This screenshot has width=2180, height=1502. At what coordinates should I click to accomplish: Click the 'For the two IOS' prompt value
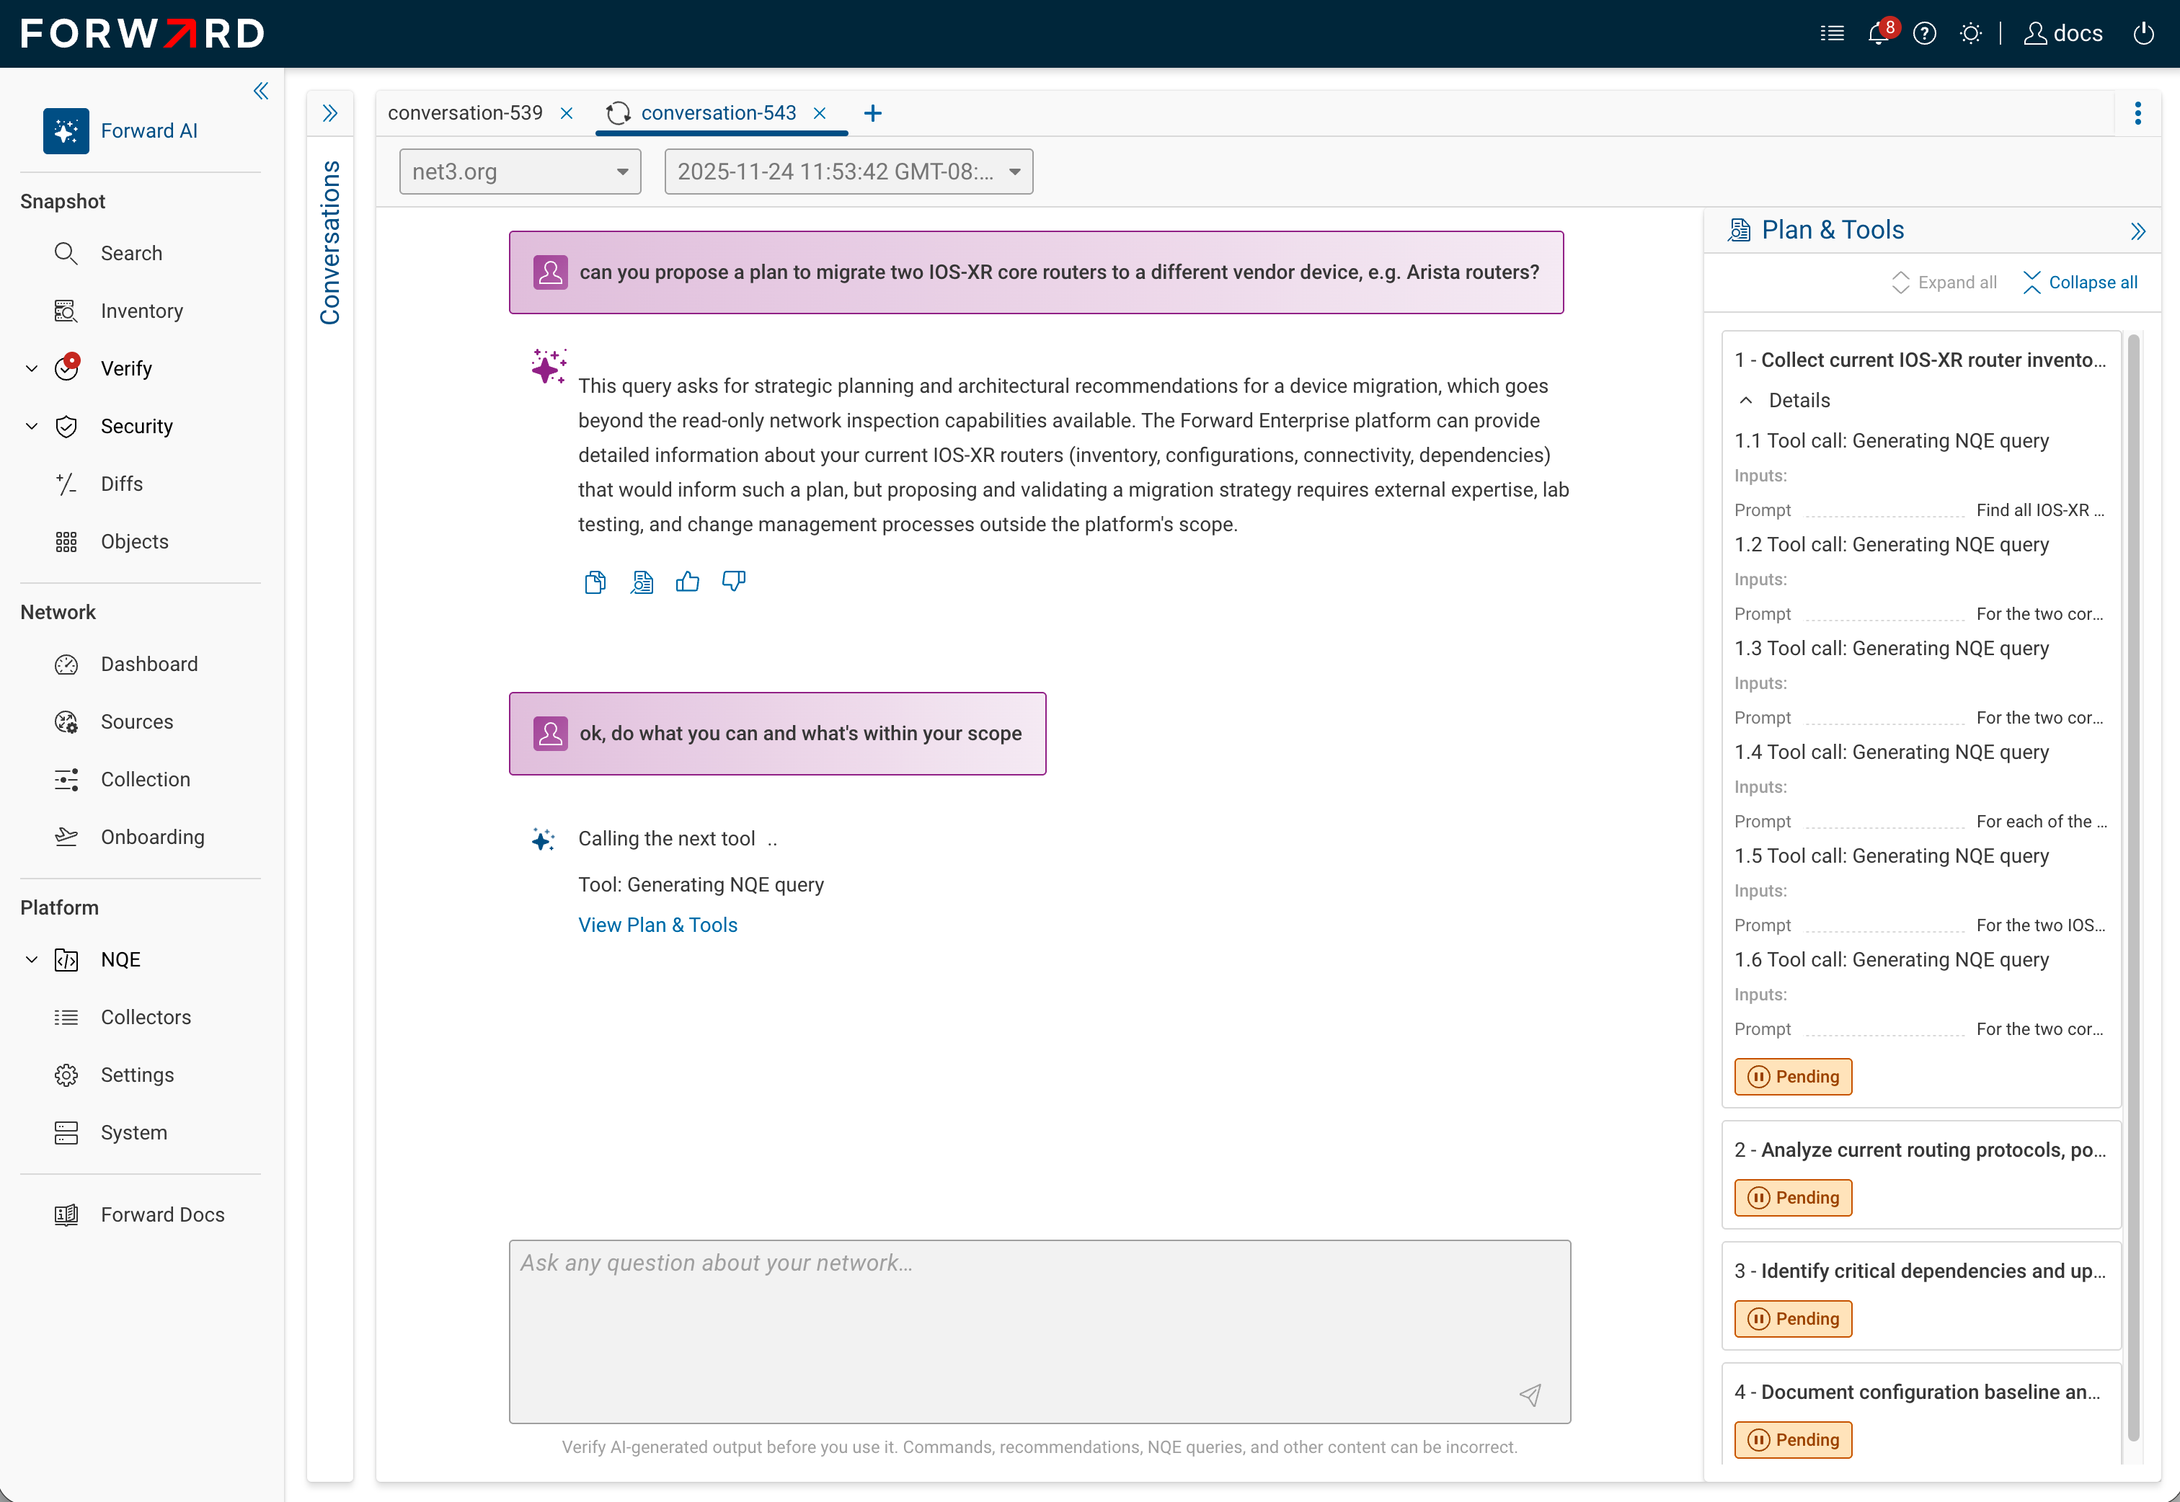coord(2041,925)
